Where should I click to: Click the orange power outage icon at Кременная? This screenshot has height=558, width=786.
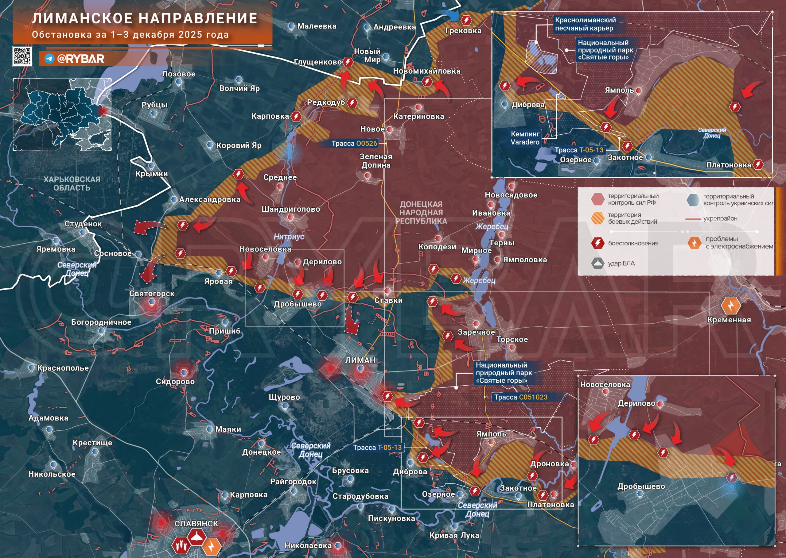(x=731, y=306)
